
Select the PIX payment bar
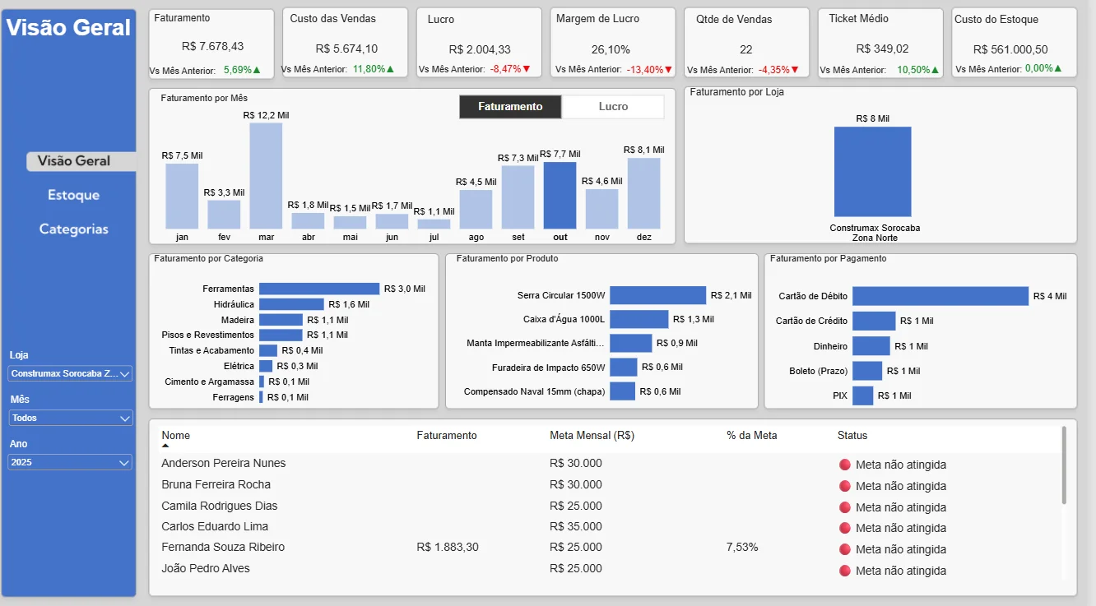862,396
